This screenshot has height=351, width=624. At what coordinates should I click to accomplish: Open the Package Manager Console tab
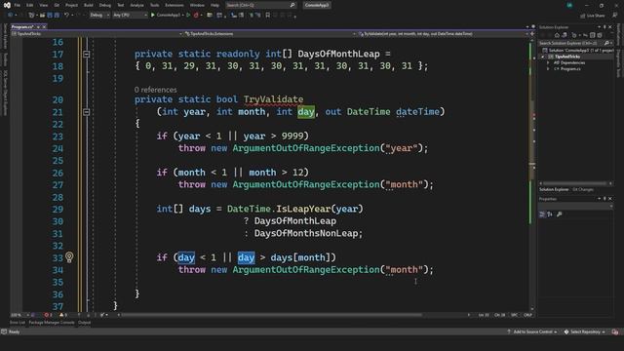click(x=52, y=323)
